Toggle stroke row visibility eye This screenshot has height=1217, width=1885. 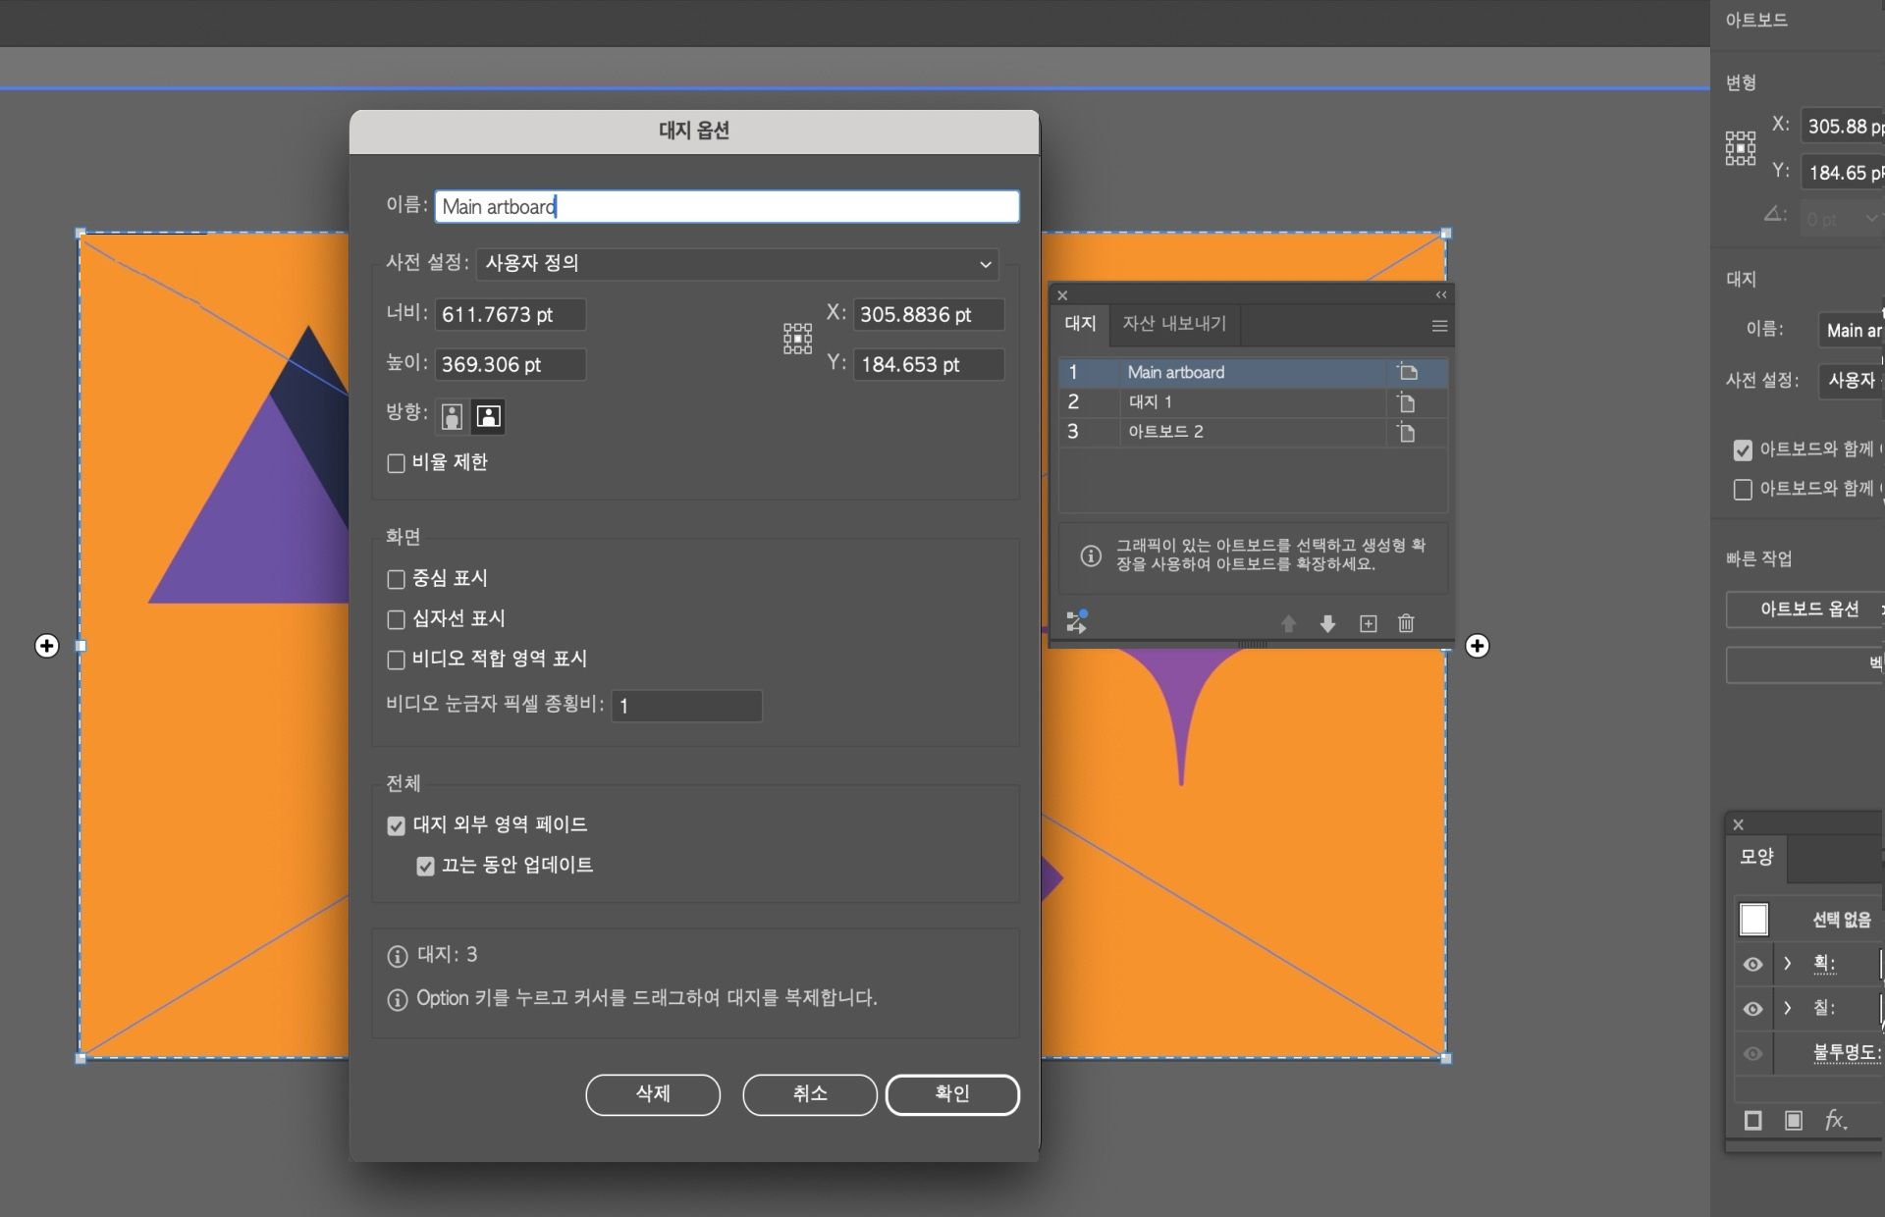(x=1752, y=964)
